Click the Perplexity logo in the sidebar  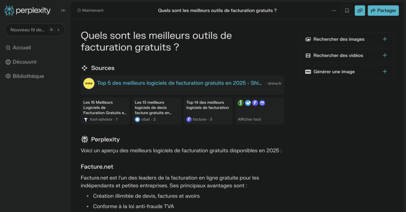pos(27,11)
